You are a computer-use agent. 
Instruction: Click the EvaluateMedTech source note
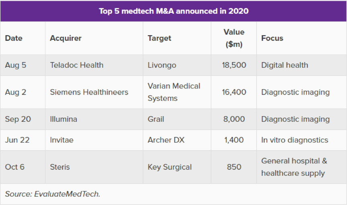click(x=53, y=194)
